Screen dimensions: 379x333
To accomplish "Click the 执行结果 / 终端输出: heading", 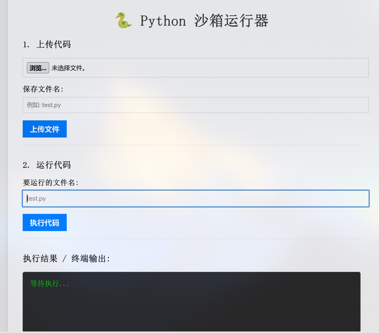I will tap(67, 259).
